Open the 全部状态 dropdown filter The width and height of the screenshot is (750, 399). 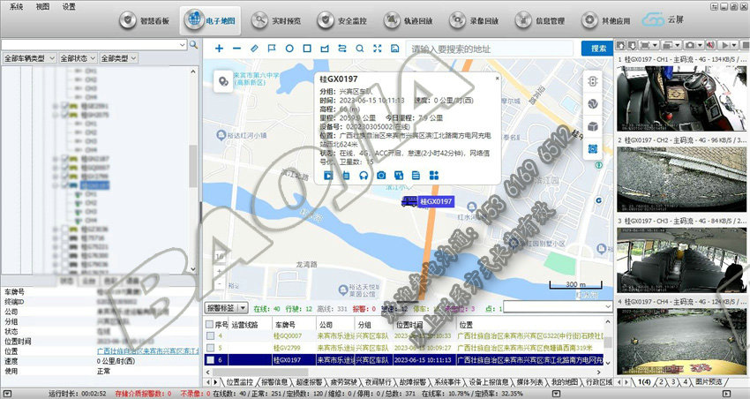point(78,57)
